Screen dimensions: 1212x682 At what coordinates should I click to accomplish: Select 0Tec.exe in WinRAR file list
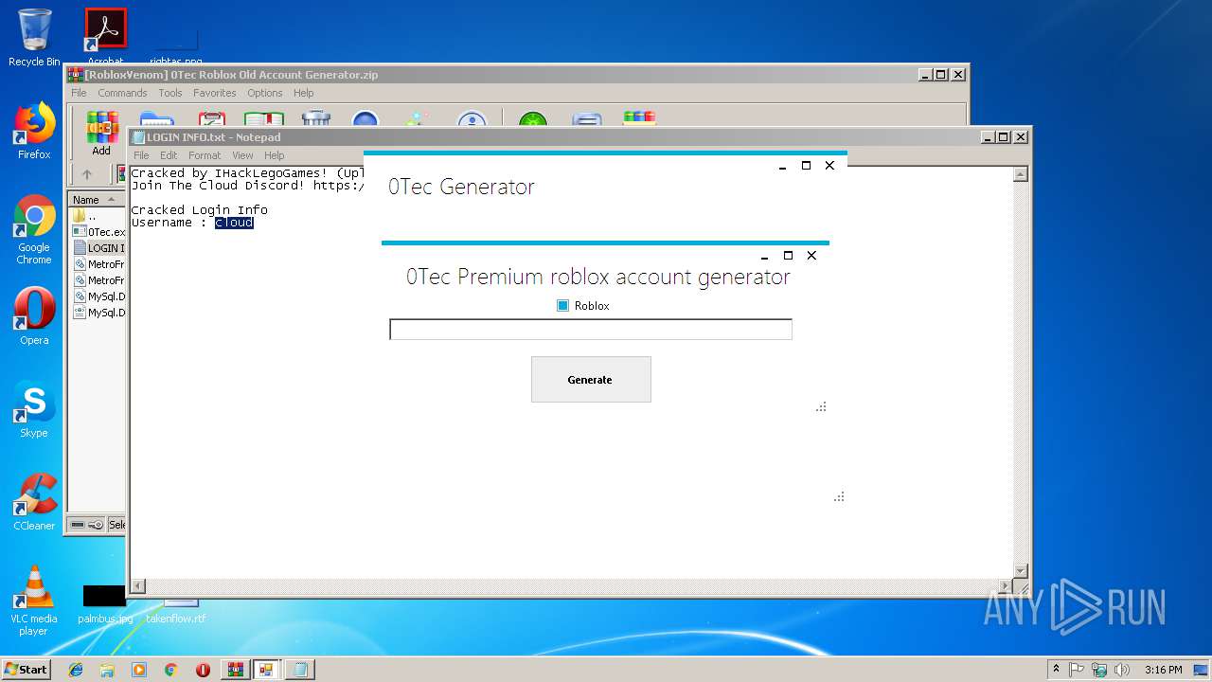click(x=98, y=232)
